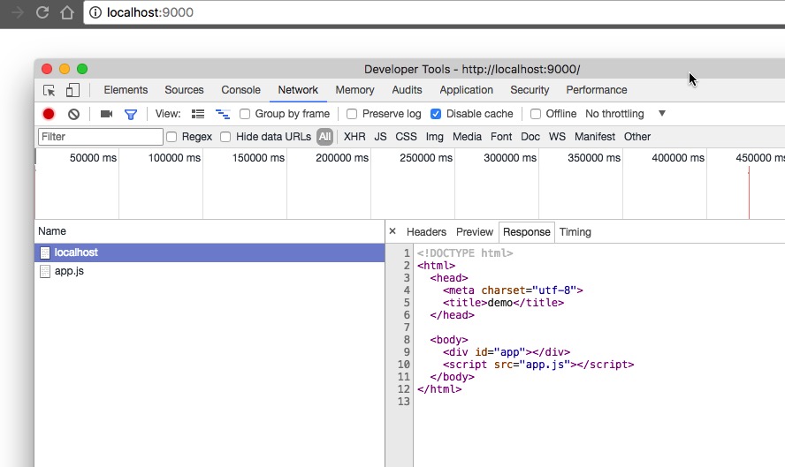
Task: Filter requests by JS type
Action: tap(380, 137)
